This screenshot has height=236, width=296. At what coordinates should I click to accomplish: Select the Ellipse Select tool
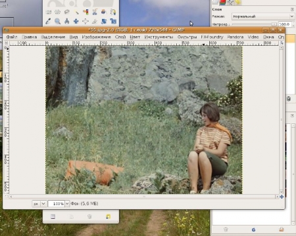click(x=58, y=12)
